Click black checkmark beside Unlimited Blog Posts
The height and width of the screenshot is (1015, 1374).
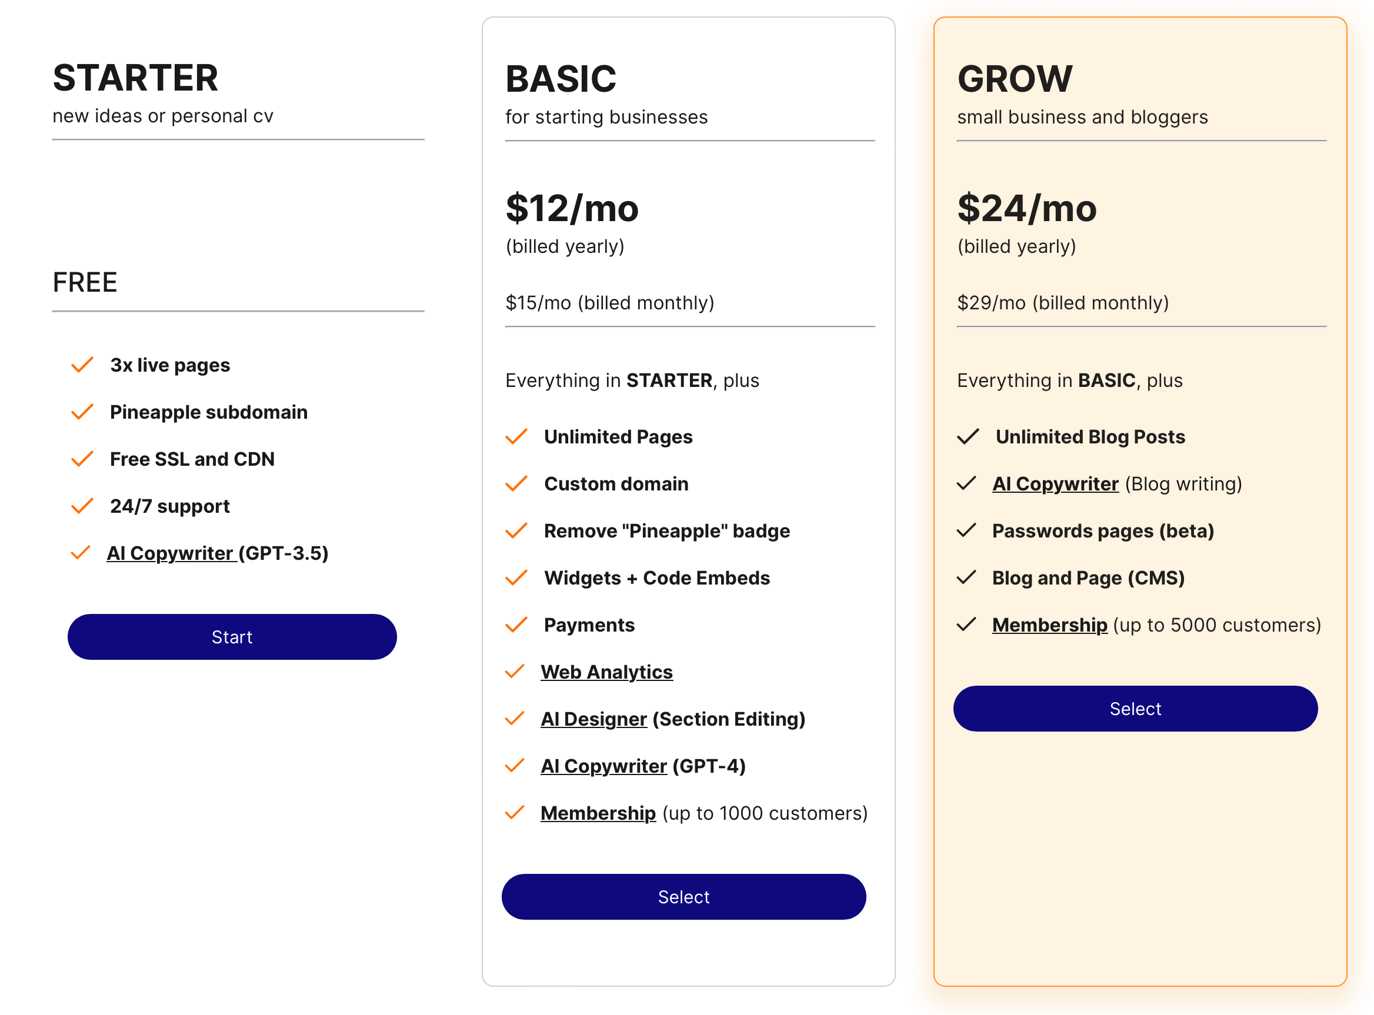967,436
